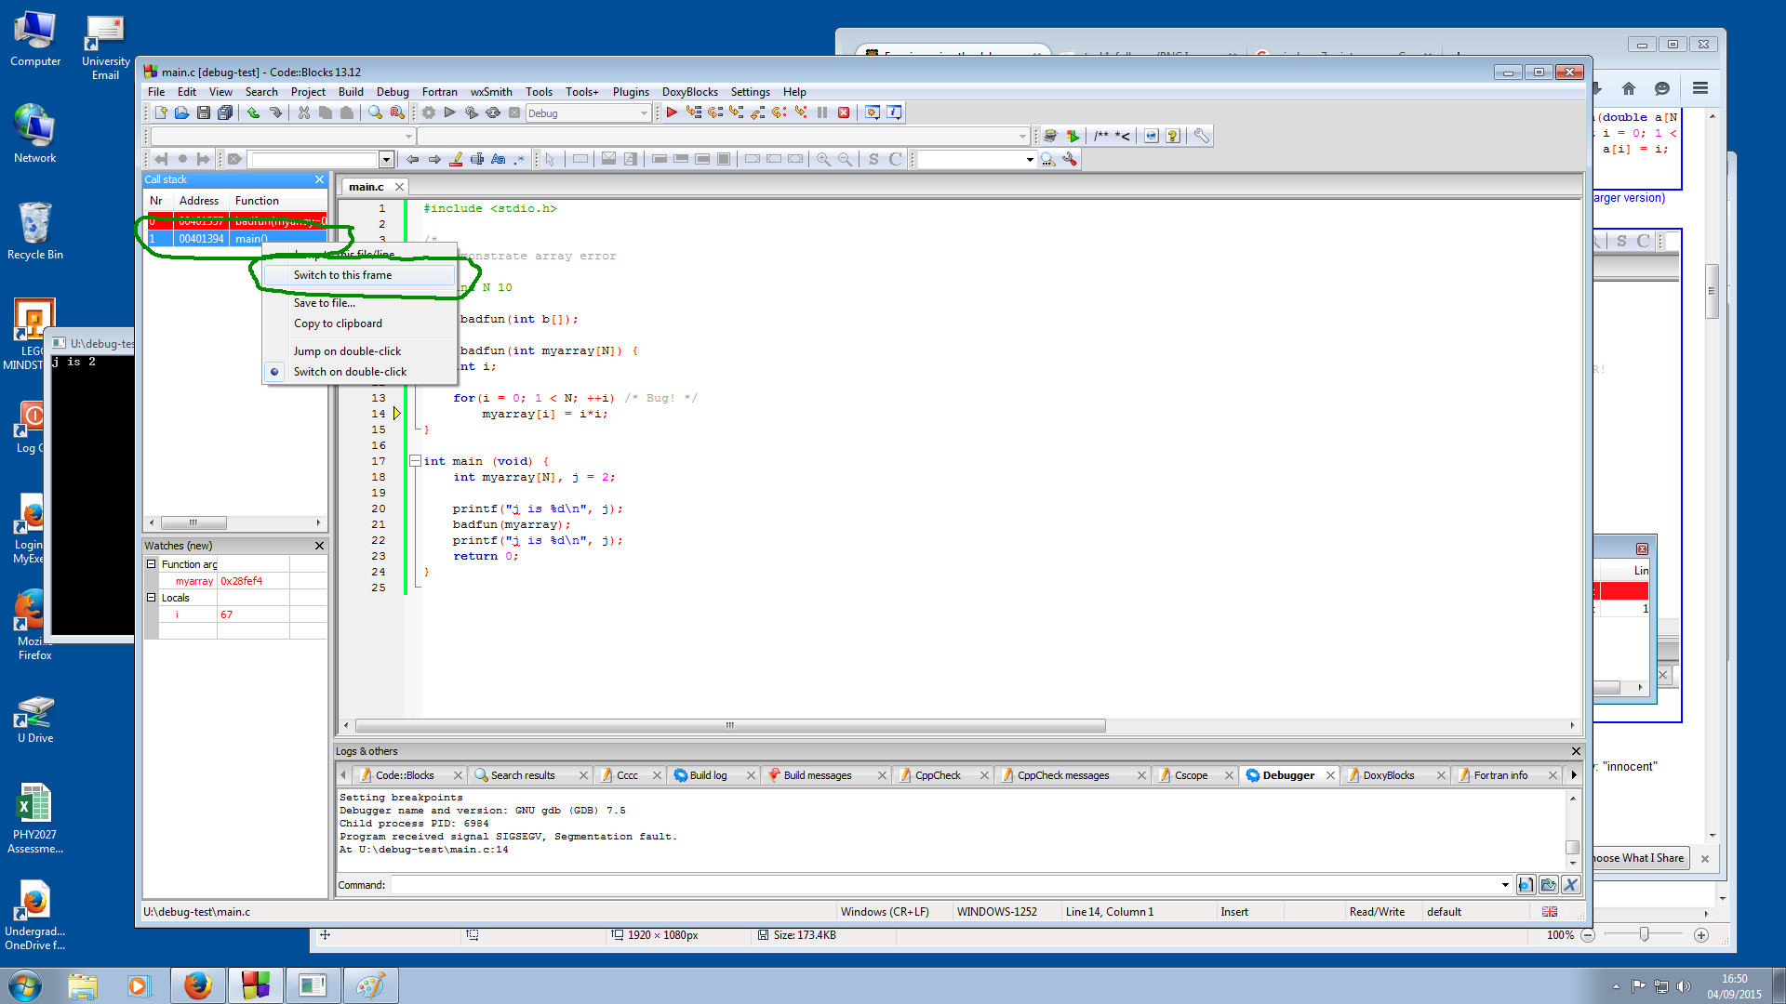
Task: Open the Debug menu
Action: point(393,92)
